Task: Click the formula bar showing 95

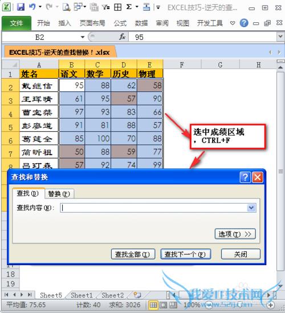Action: click(x=203, y=37)
